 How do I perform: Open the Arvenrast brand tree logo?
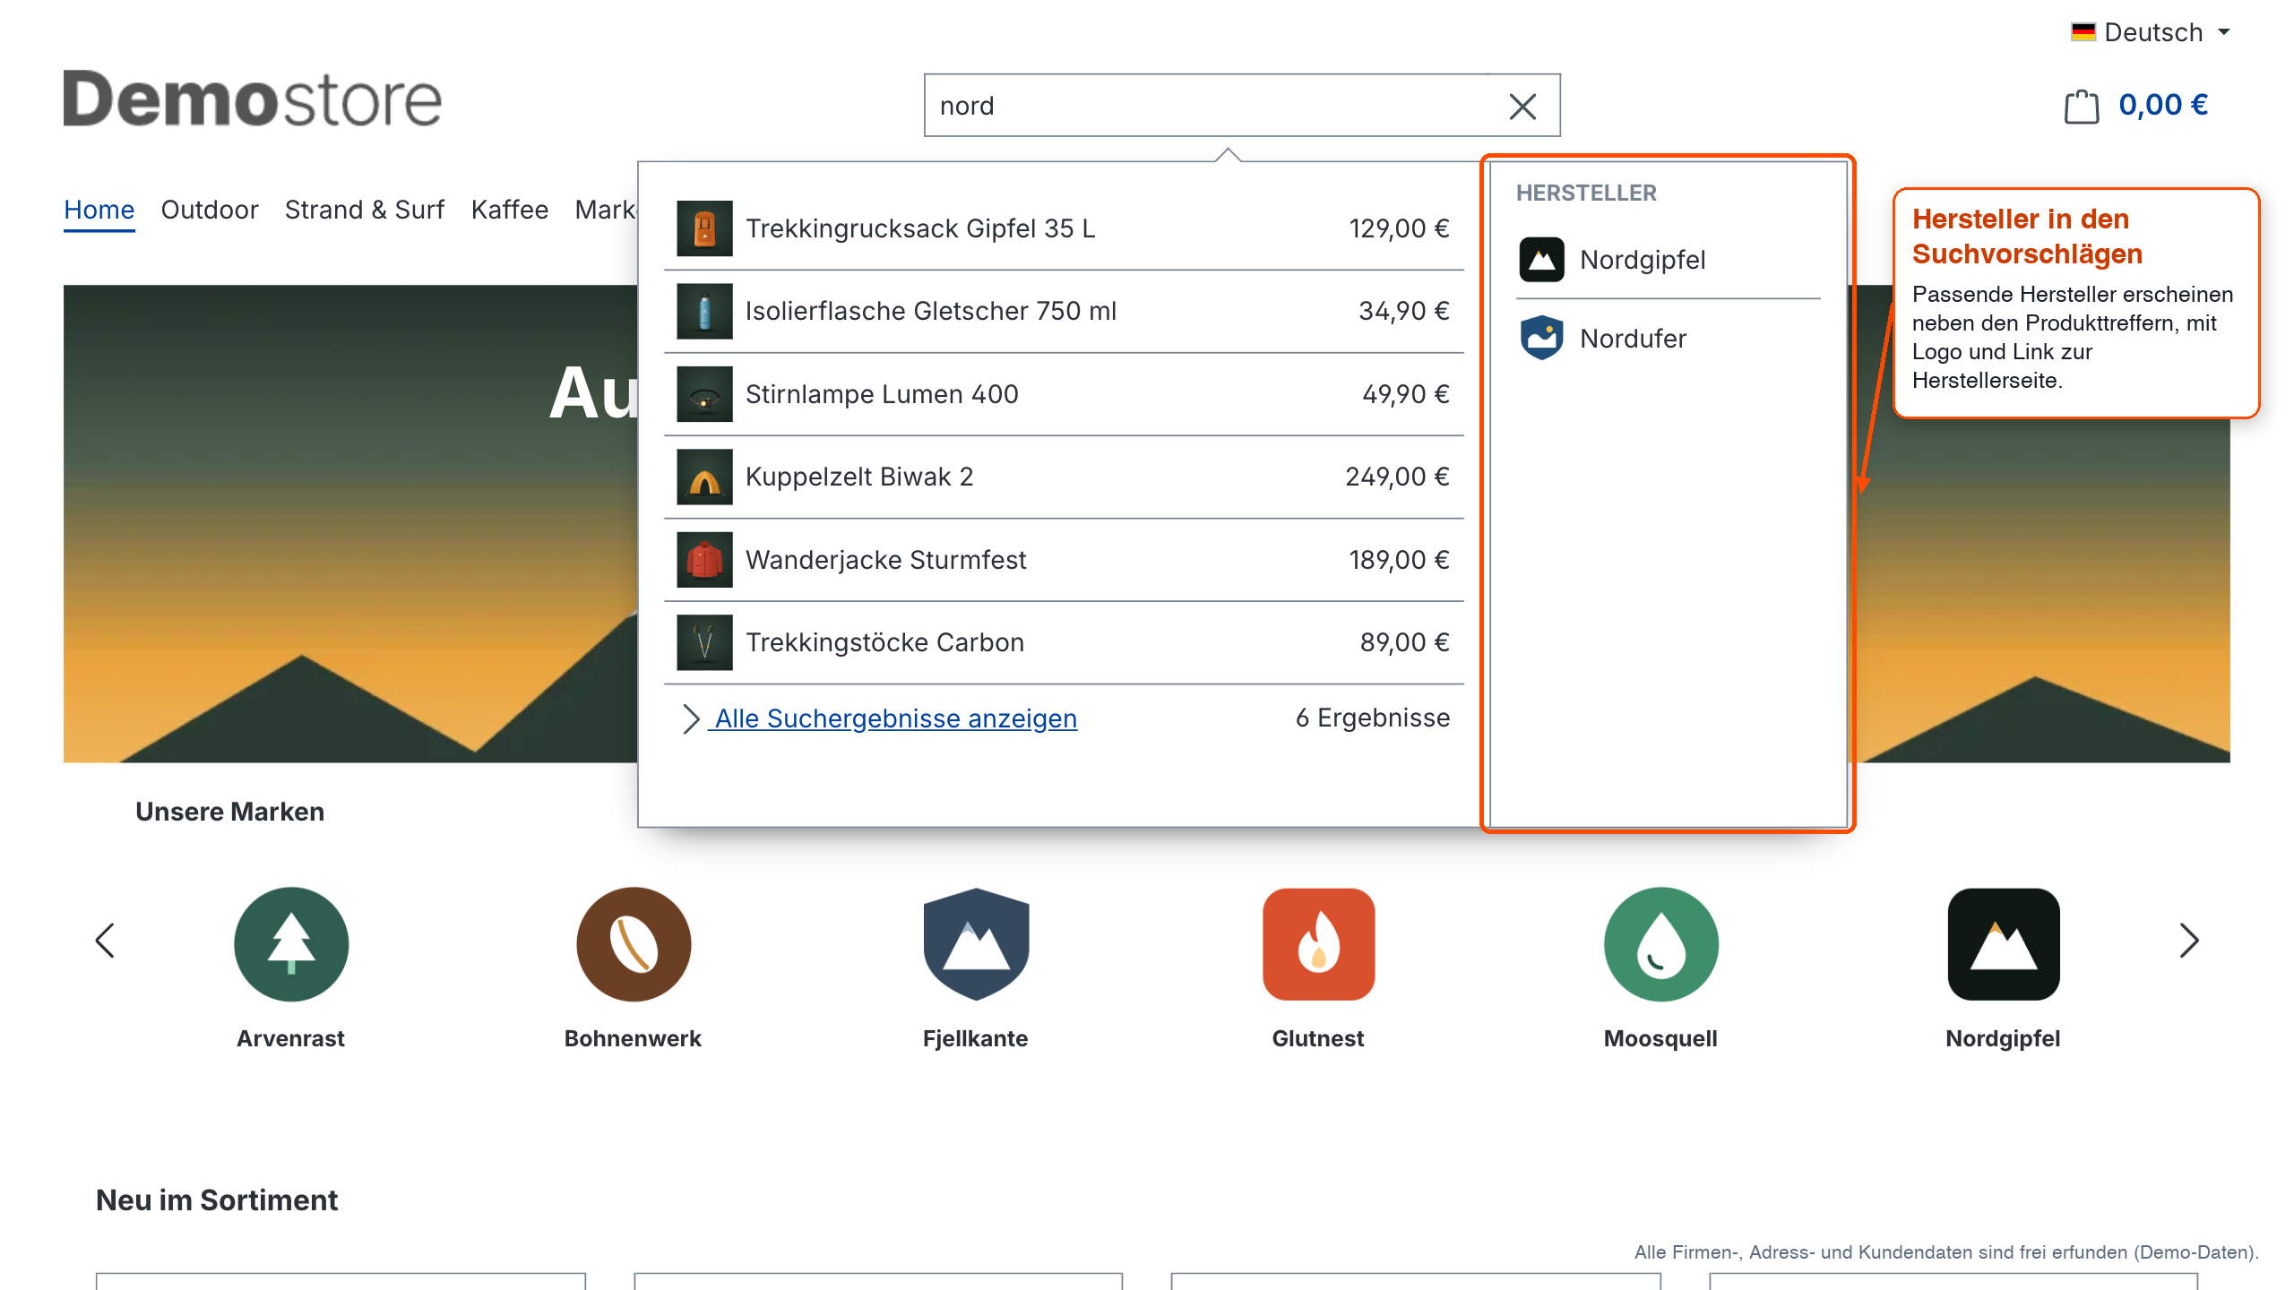tap(291, 943)
